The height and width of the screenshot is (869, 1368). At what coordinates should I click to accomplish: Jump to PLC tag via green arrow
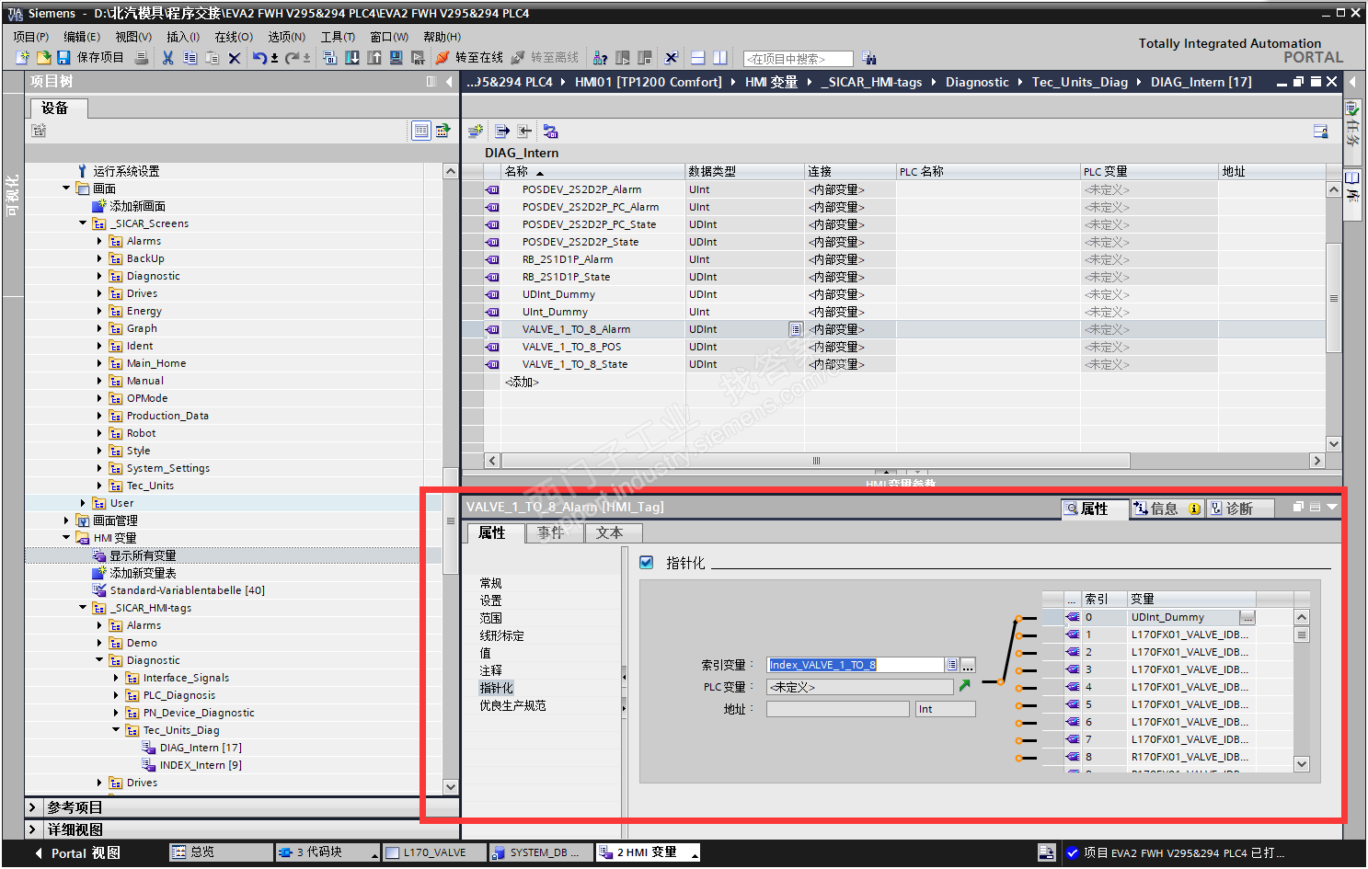click(x=965, y=686)
